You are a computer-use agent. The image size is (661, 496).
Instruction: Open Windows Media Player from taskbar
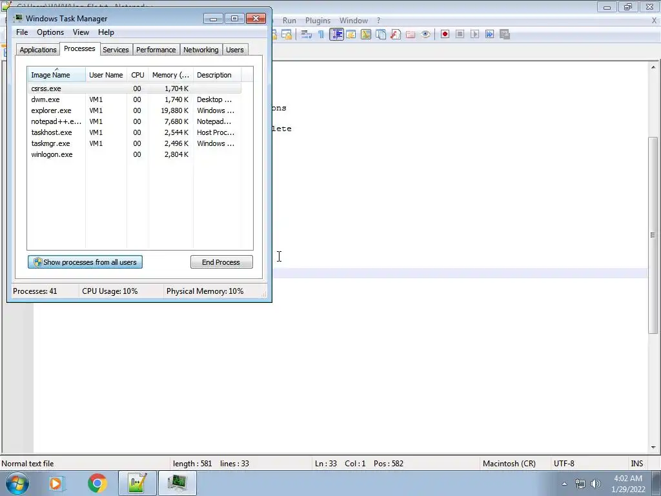coord(56,483)
